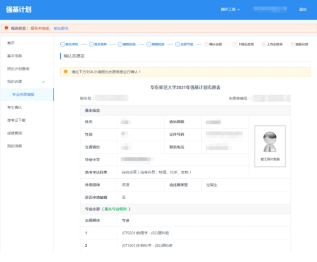The width and height of the screenshot is (317, 262).
Task: Click the 下载志愿表 step label
Action: coord(246,44)
